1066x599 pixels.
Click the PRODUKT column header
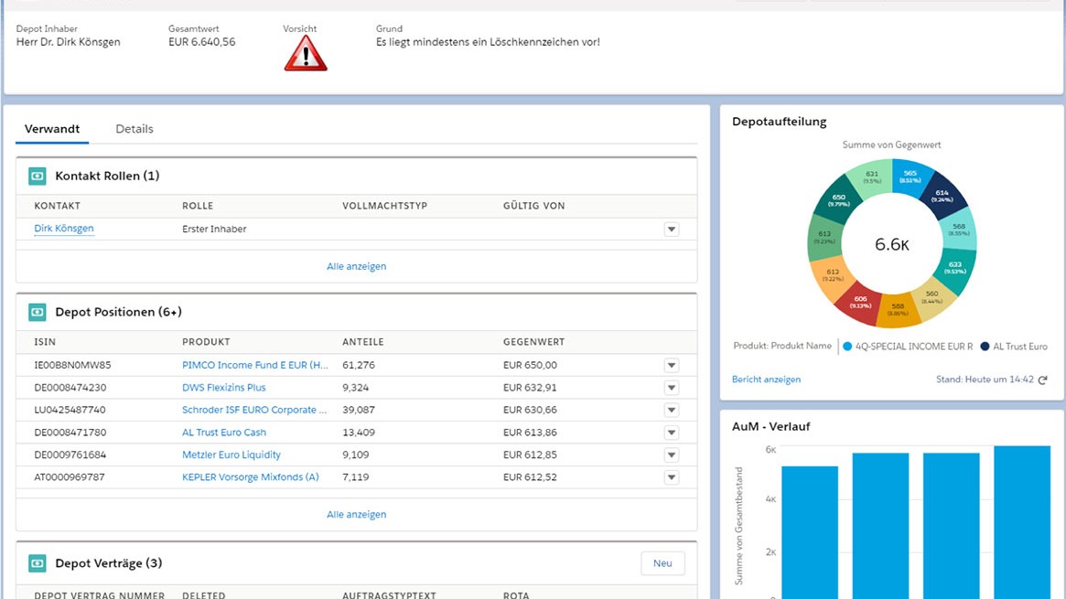pos(206,342)
